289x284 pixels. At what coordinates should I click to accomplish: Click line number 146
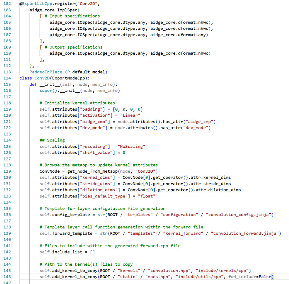(7, 276)
